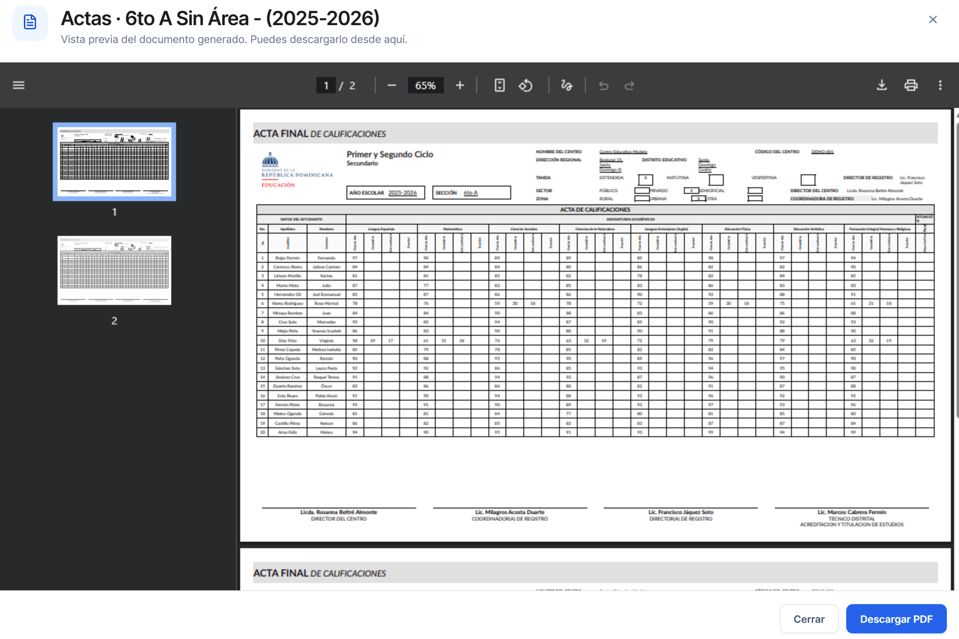
Task: Click the 65% zoom level field
Action: [x=426, y=85]
